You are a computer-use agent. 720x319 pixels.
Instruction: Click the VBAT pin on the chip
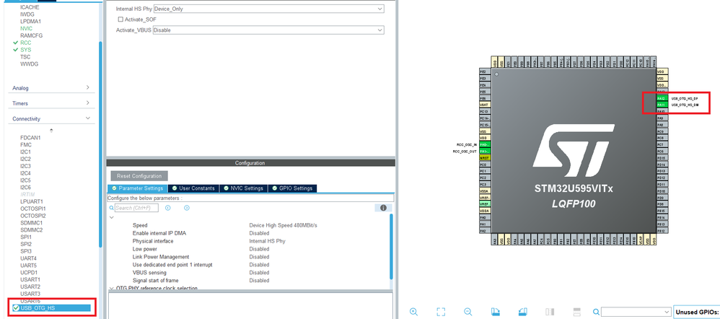tap(485, 105)
